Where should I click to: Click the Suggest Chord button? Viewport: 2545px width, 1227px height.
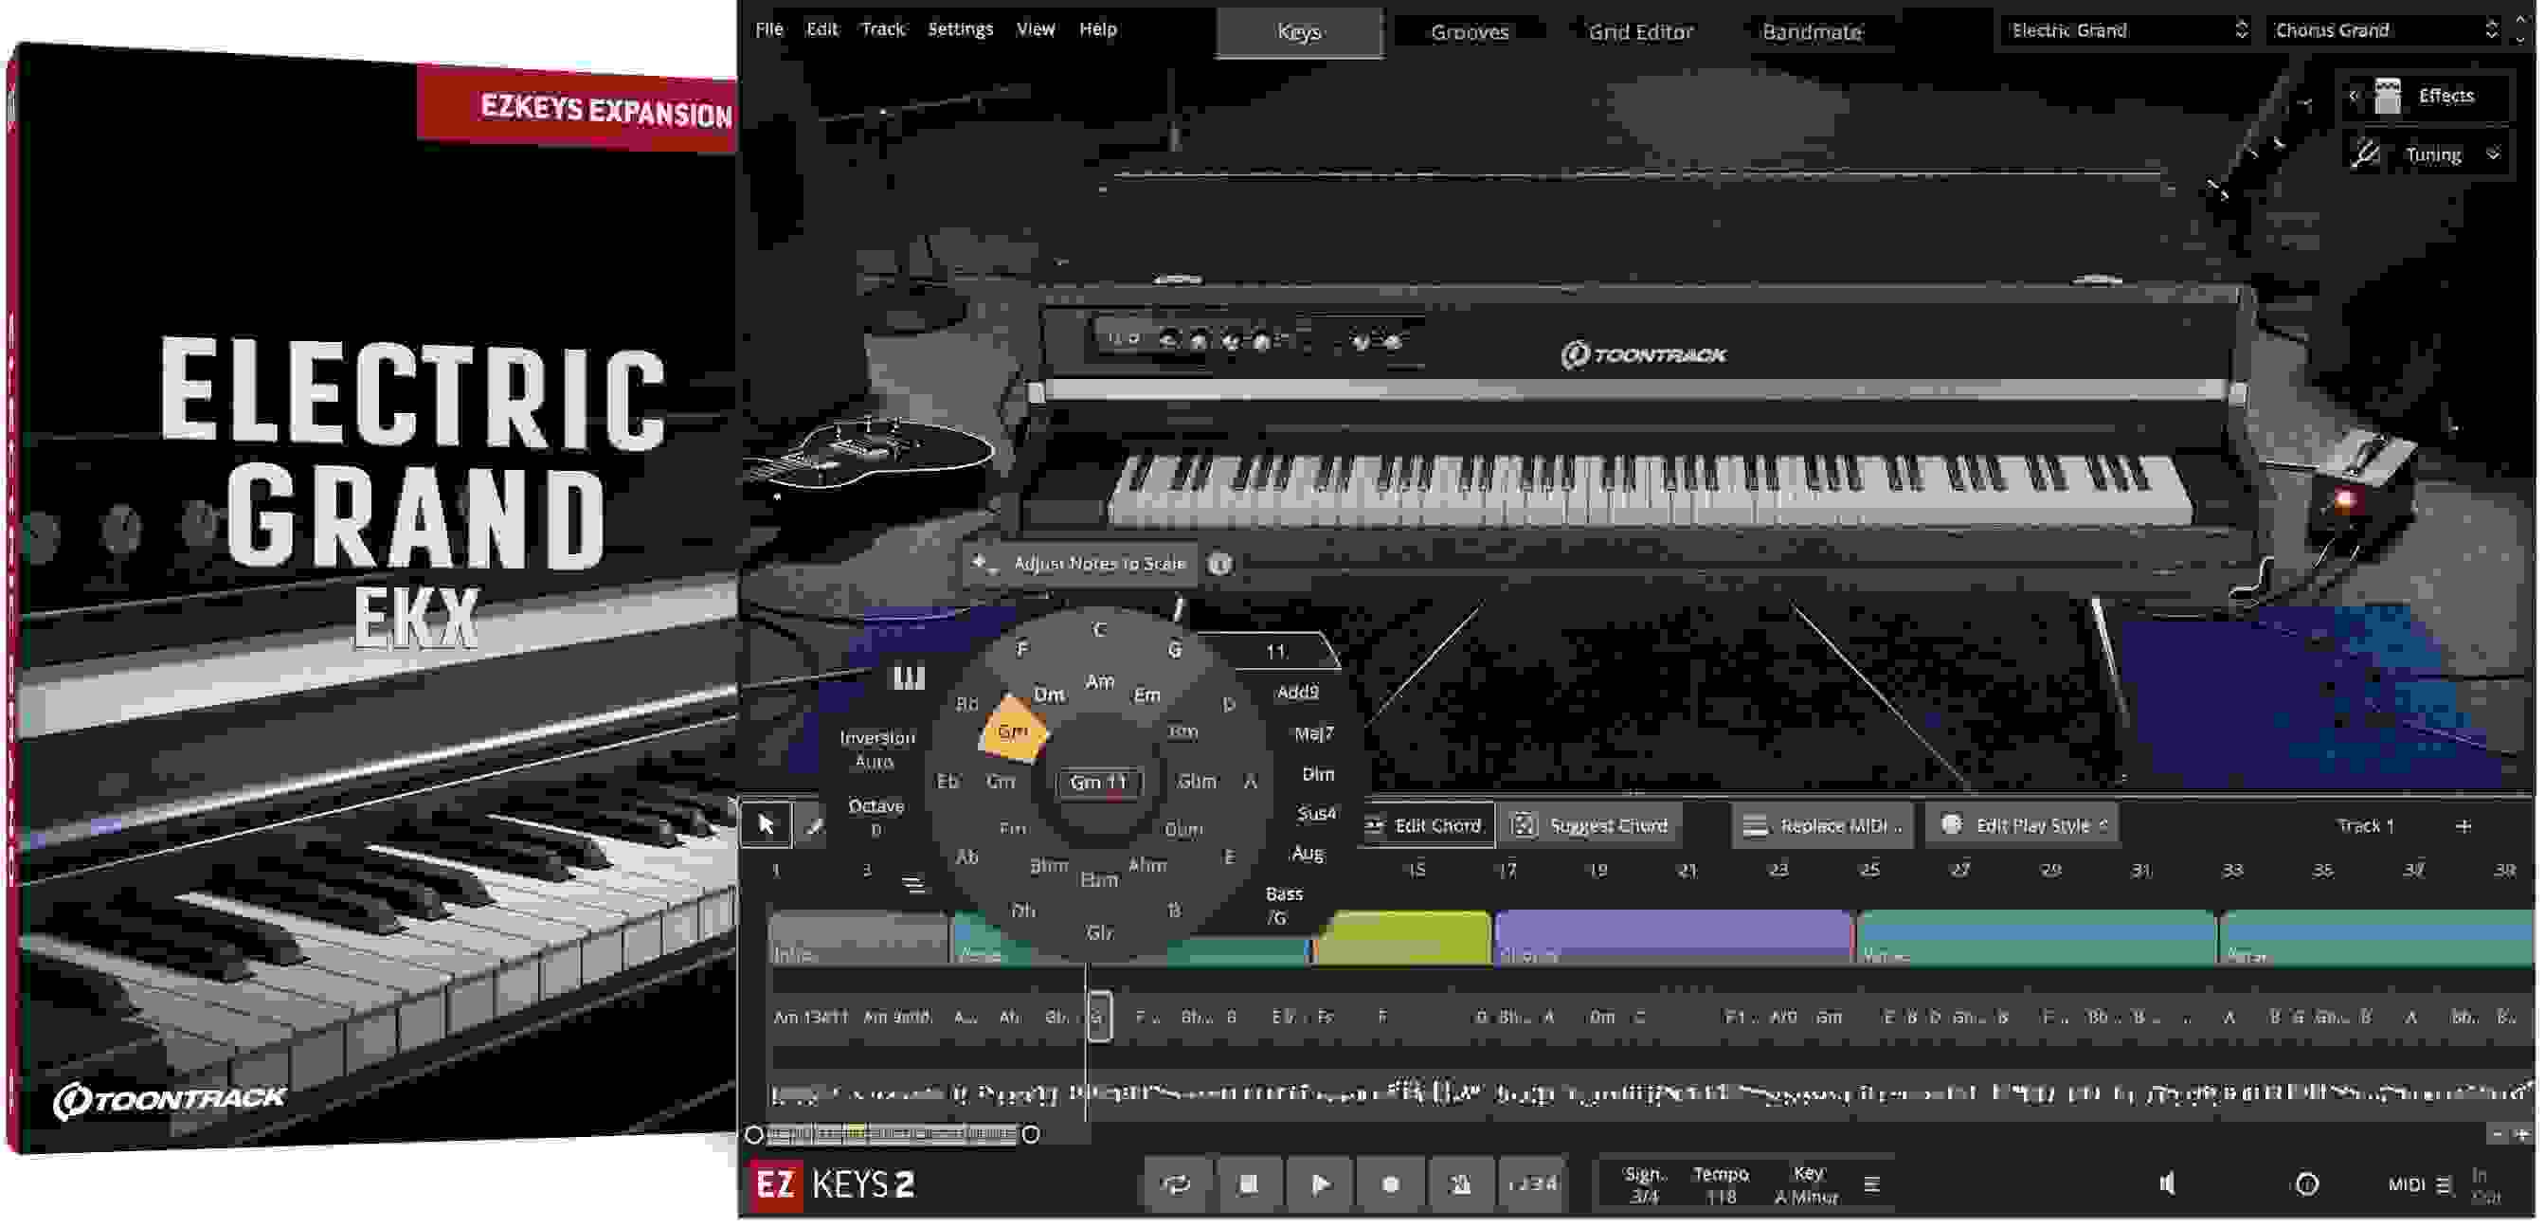(1592, 825)
